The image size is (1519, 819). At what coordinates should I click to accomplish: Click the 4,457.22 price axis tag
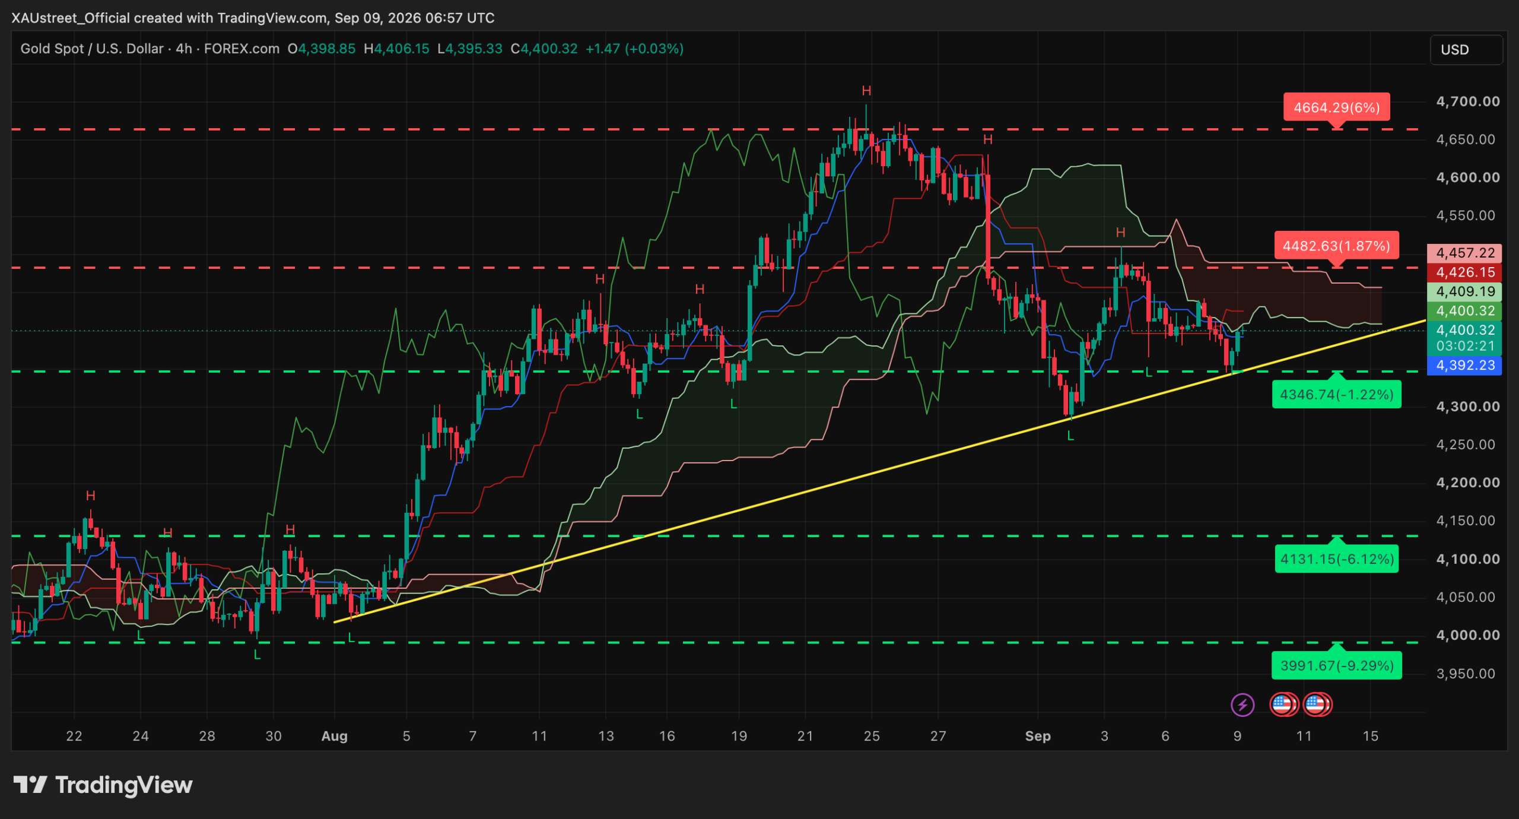(x=1464, y=253)
